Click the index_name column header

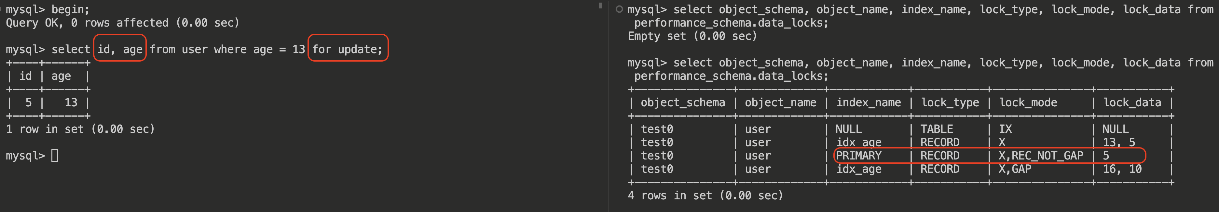pyautogui.click(x=868, y=103)
